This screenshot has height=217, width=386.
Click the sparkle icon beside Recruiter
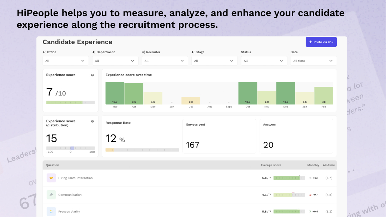(x=144, y=52)
